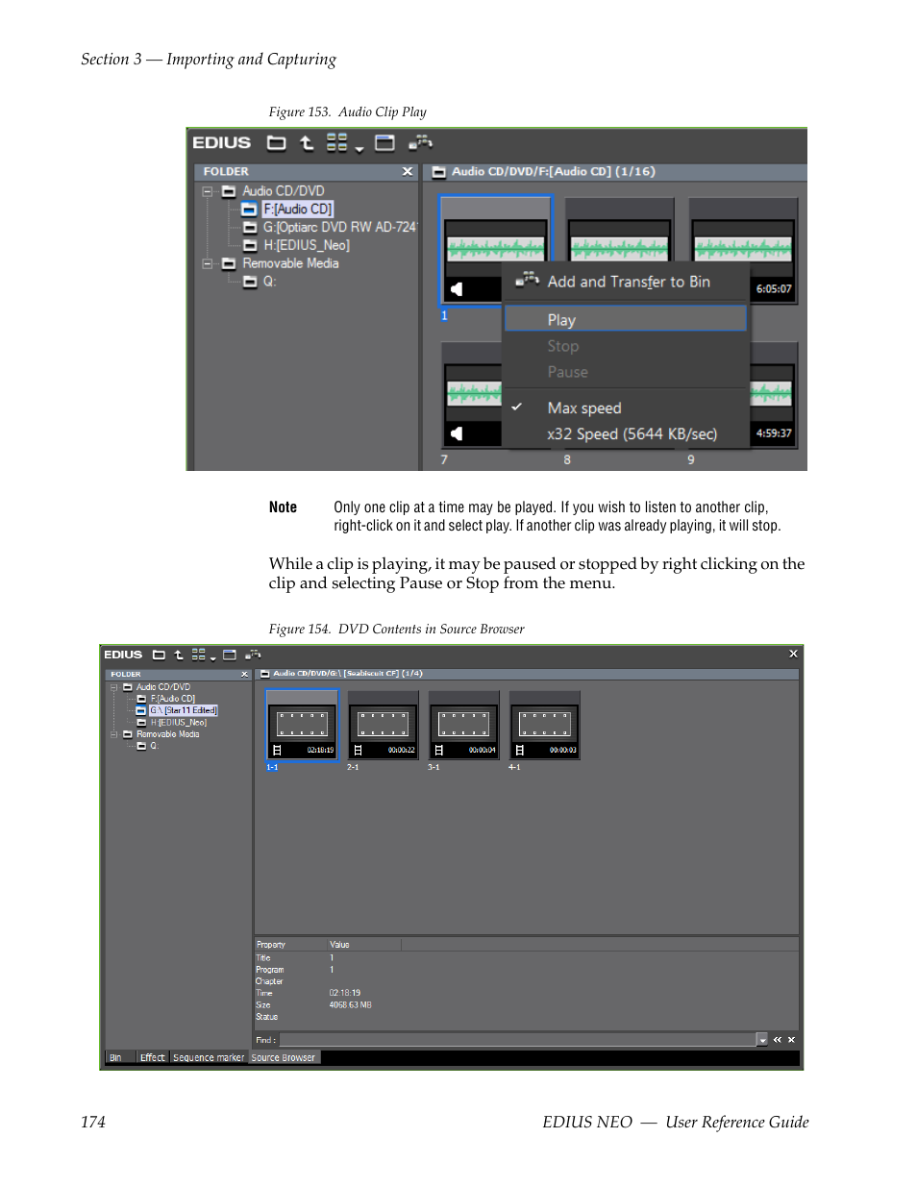The image size is (917, 1187).
Task: Choose Add and Transfer to Bin from the context menu
Action: [x=628, y=282]
